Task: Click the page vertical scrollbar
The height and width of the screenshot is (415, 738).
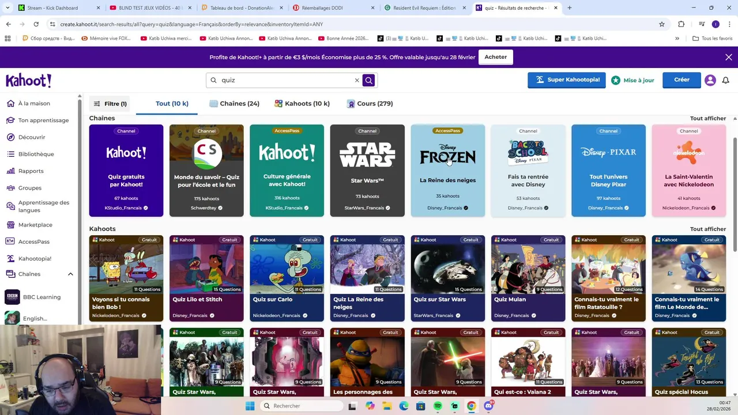Action: (735, 194)
